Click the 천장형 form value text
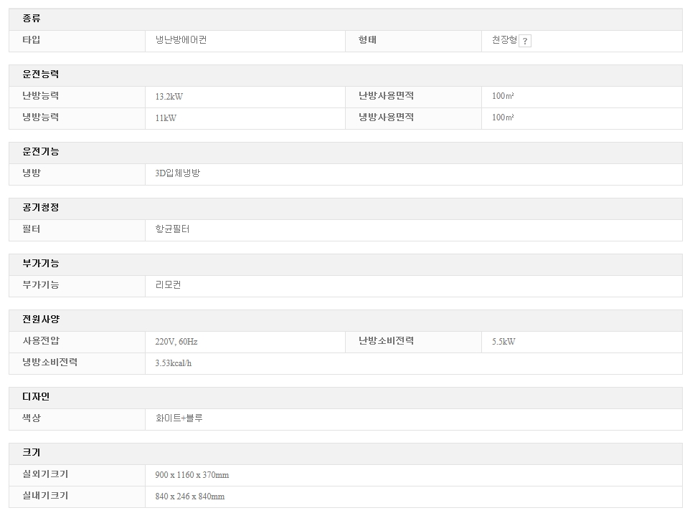 [x=504, y=40]
